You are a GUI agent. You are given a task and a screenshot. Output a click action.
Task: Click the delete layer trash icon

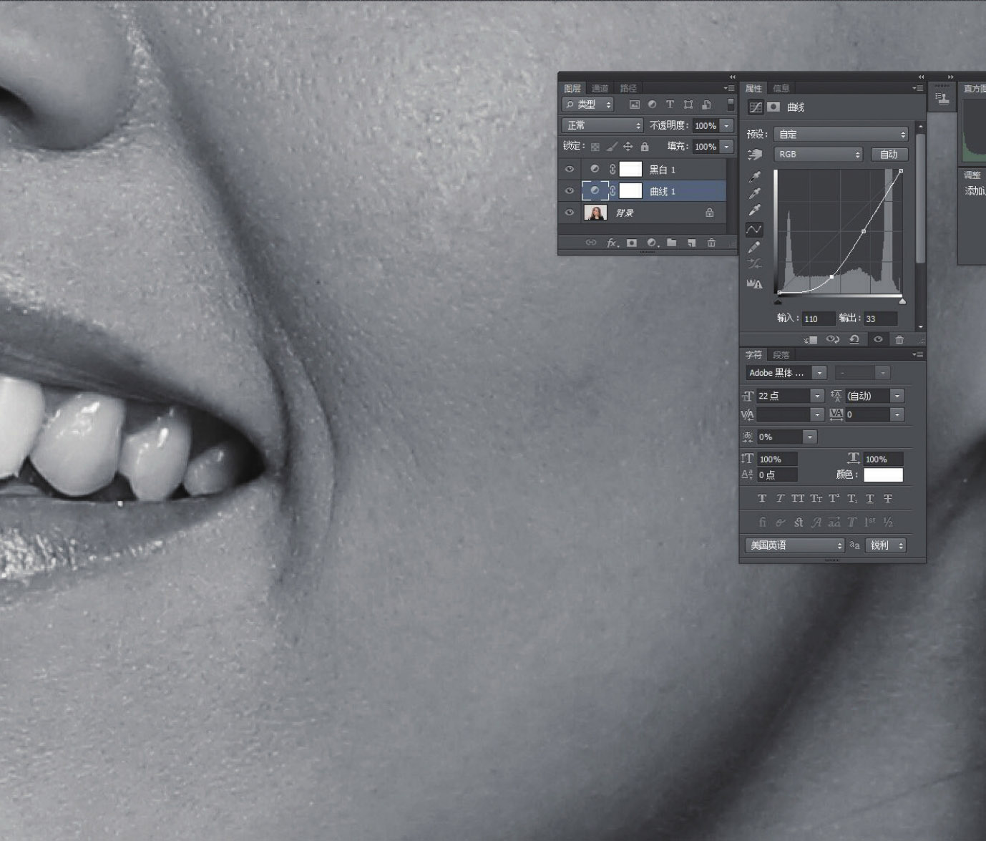(x=711, y=243)
